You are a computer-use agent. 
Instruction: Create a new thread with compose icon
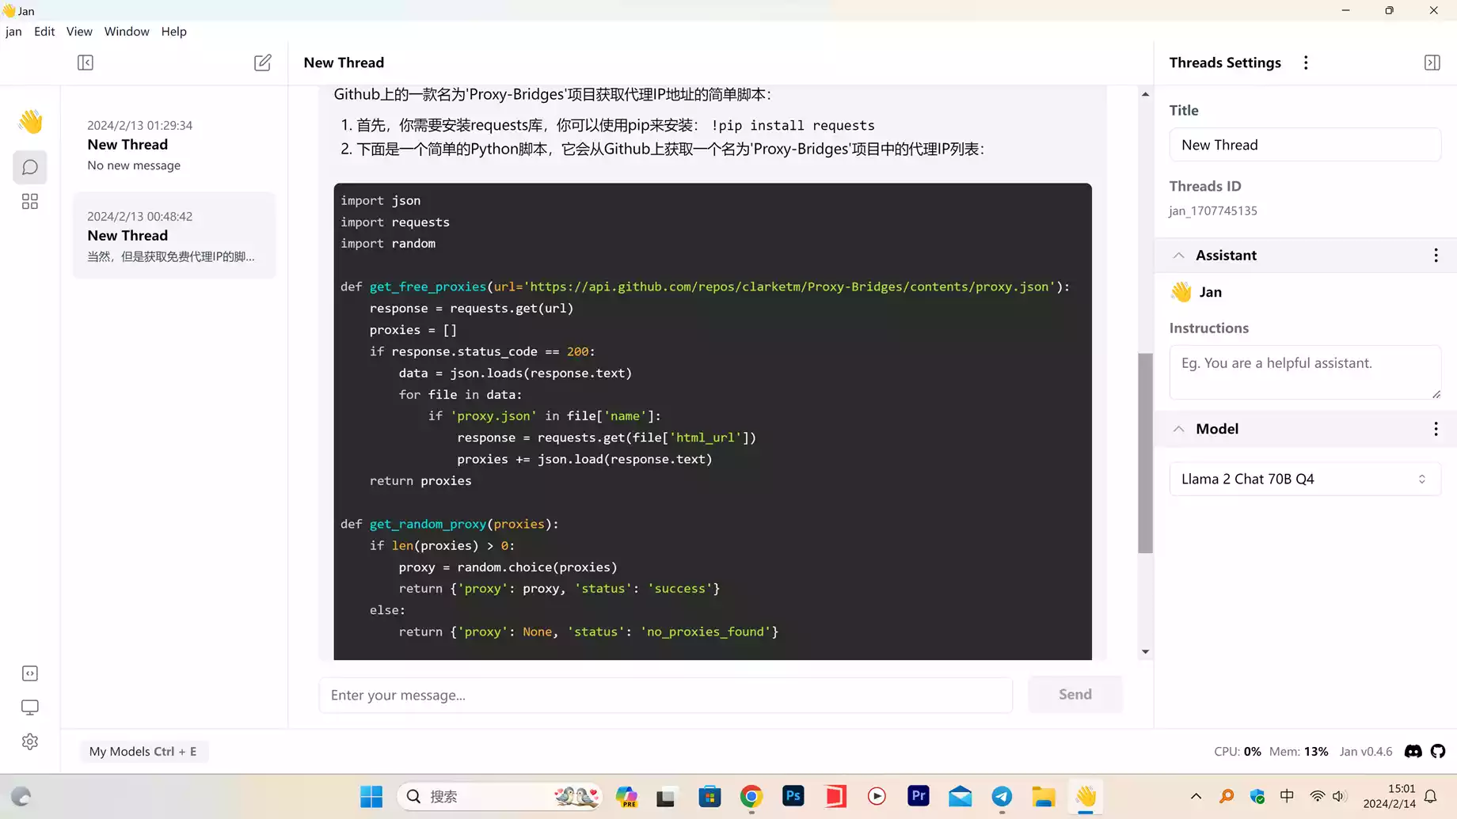coord(262,63)
